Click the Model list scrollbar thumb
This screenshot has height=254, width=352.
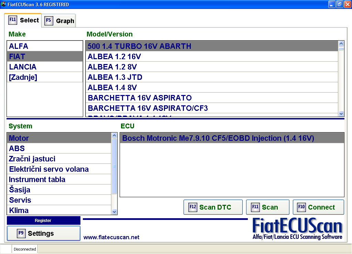tap(341, 49)
